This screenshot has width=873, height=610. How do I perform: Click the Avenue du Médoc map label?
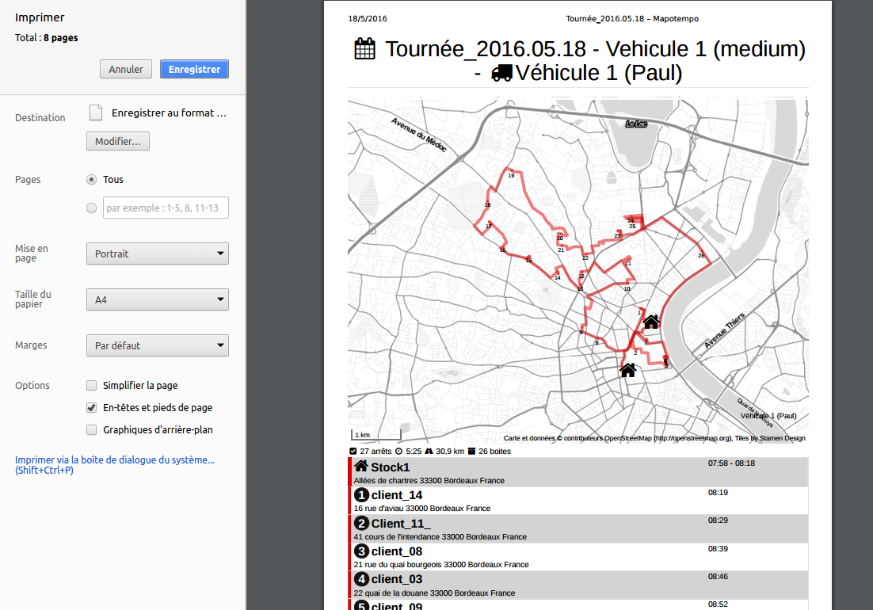tap(418, 135)
